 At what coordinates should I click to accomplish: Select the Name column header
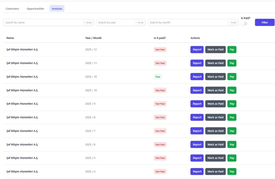[10, 38]
